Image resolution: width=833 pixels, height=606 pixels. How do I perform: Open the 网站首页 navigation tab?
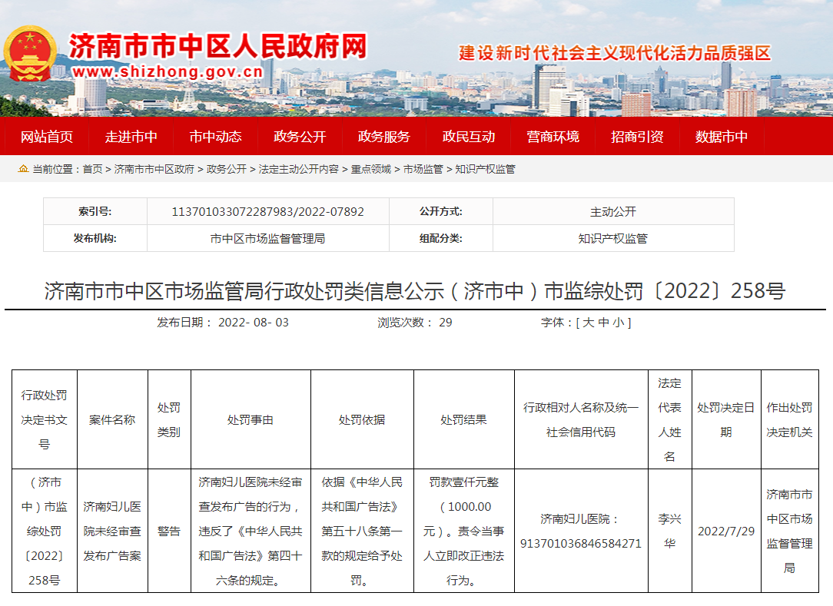(47, 137)
